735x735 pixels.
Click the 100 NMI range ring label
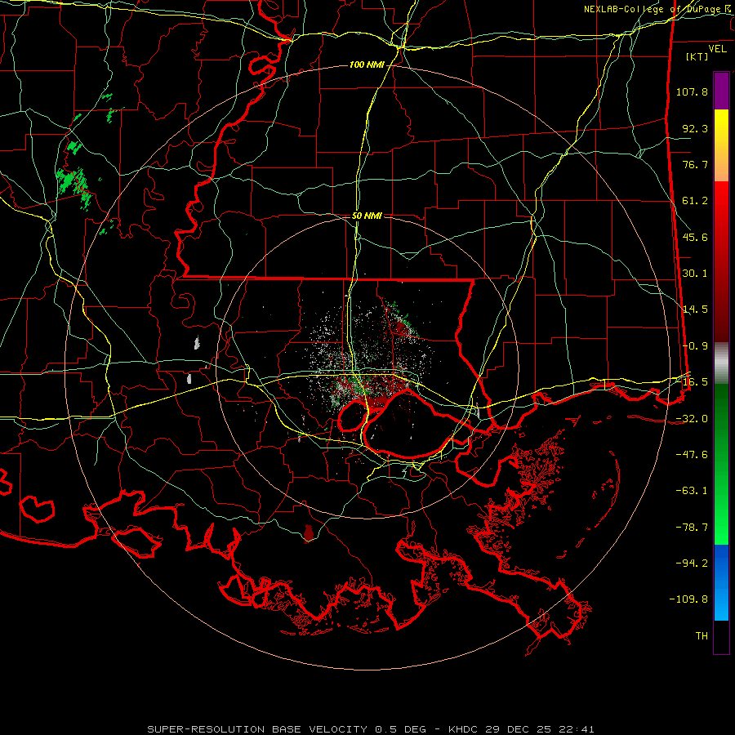tap(367, 65)
